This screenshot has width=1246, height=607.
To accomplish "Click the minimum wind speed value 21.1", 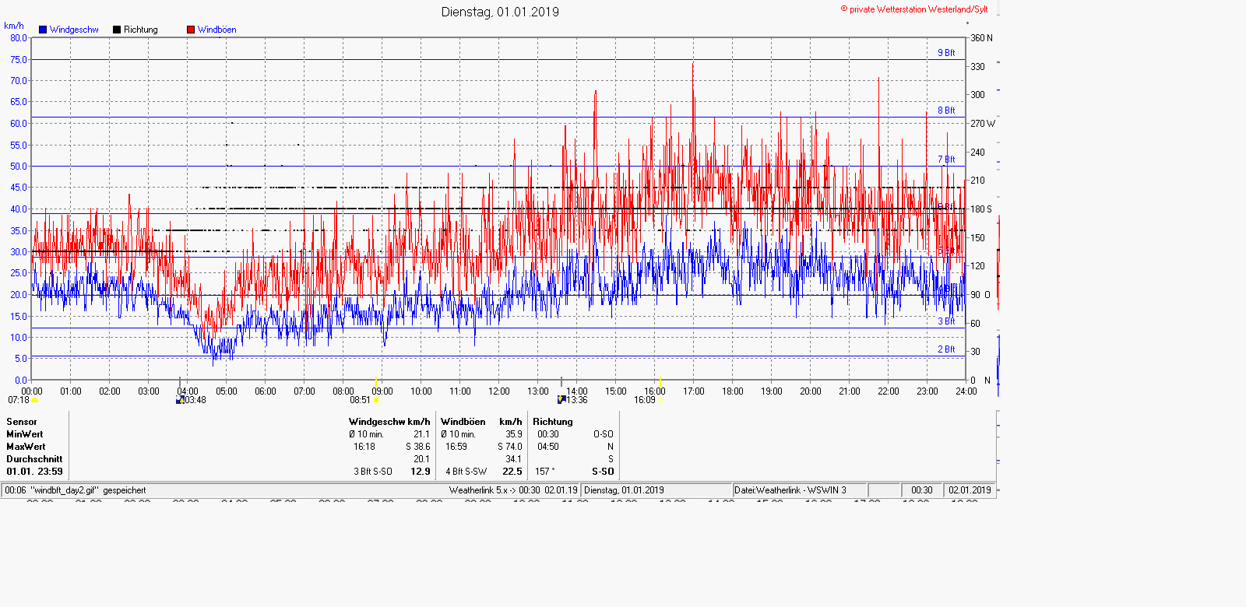I will [x=421, y=434].
